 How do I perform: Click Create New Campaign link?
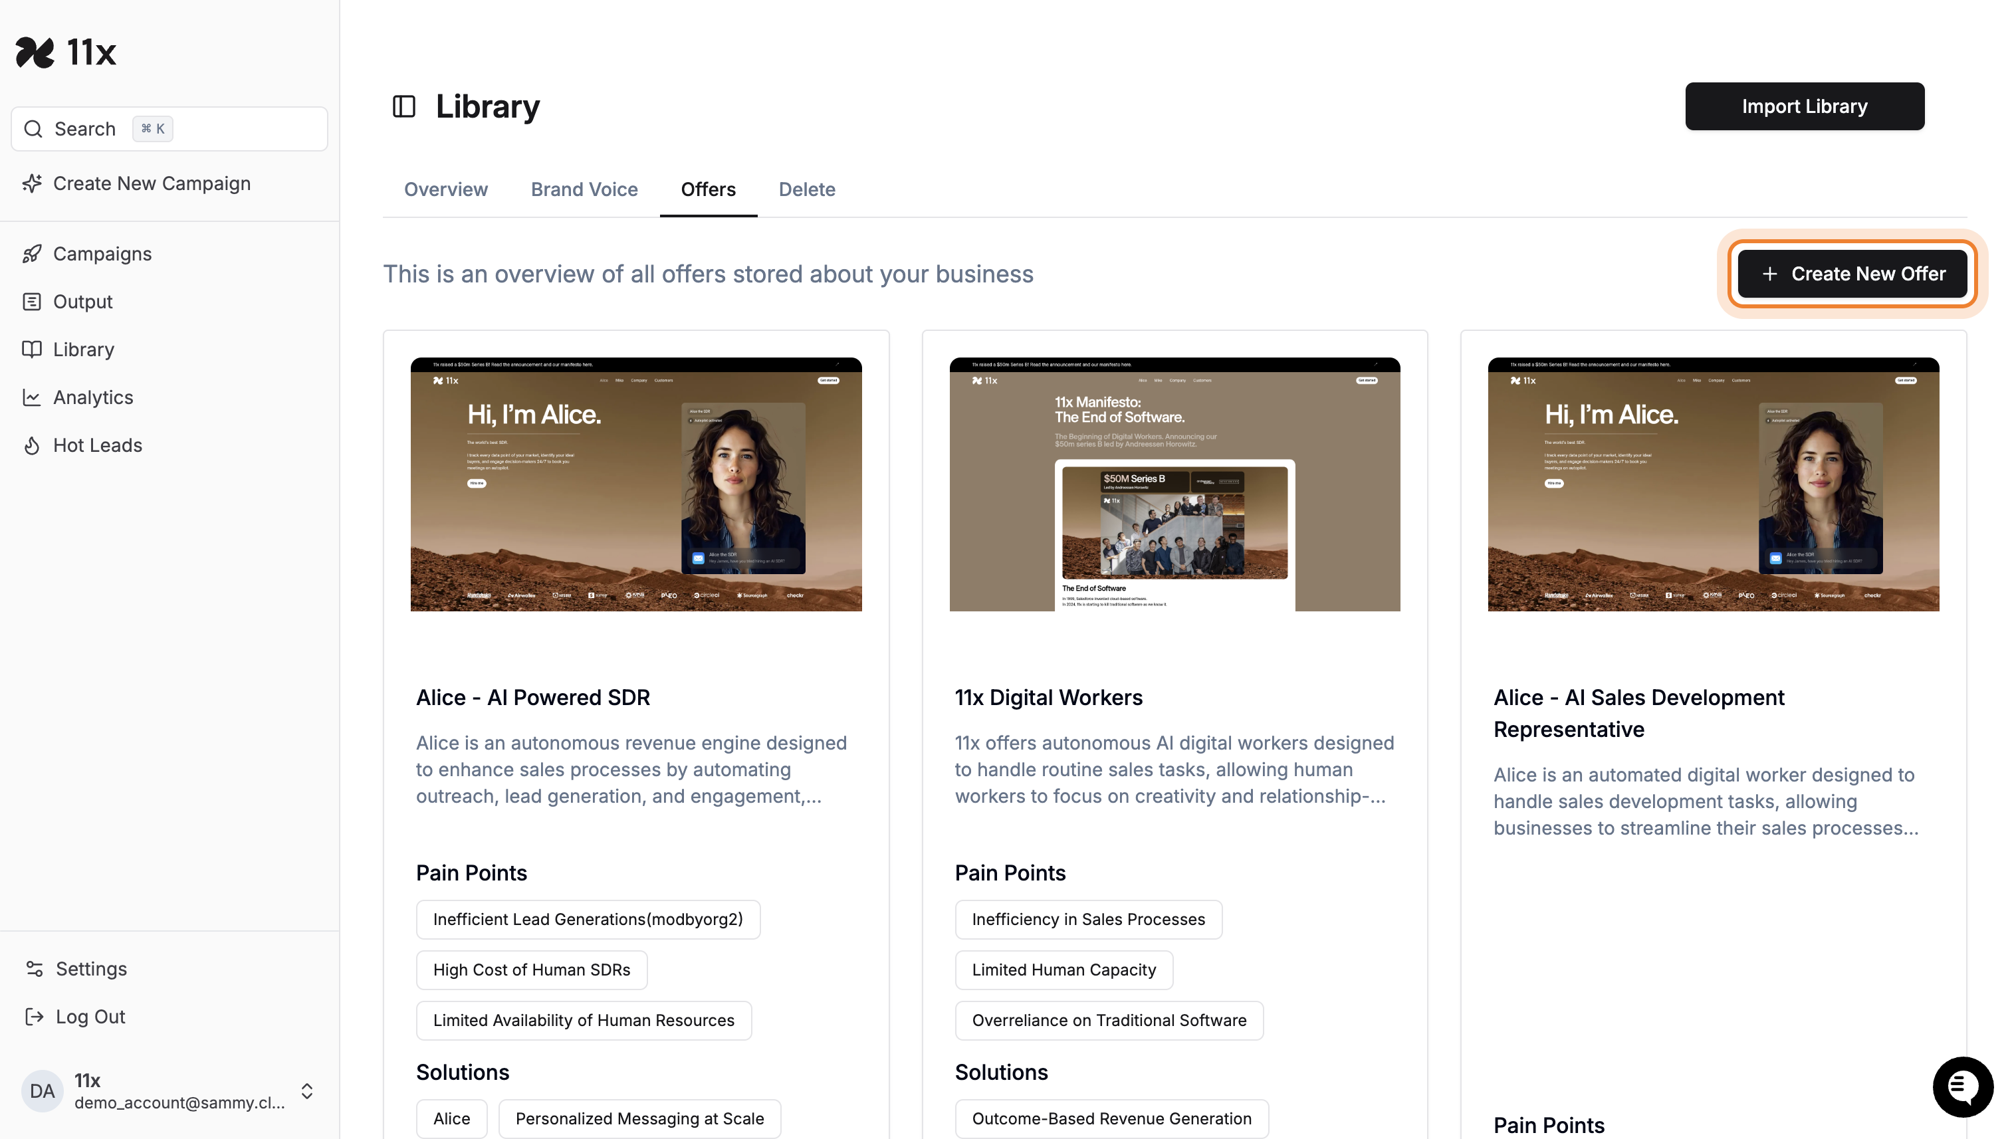coord(152,183)
